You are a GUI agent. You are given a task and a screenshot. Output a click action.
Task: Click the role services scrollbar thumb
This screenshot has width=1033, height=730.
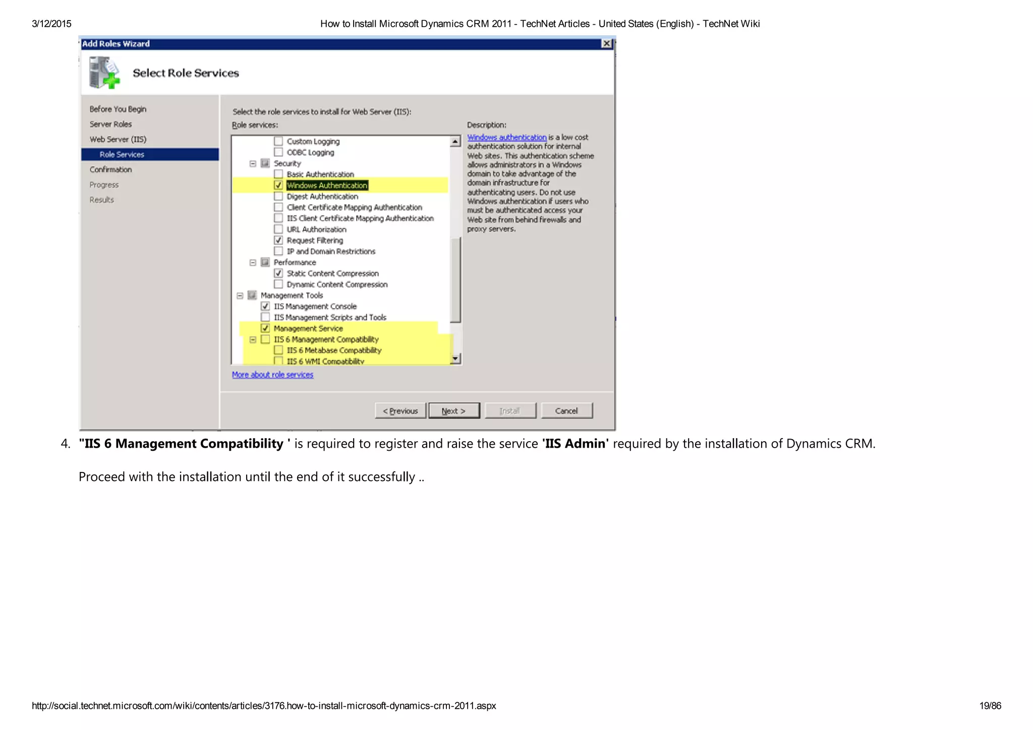455,279
